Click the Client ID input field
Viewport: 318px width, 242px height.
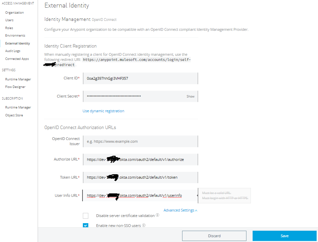(x=140, y=78)
